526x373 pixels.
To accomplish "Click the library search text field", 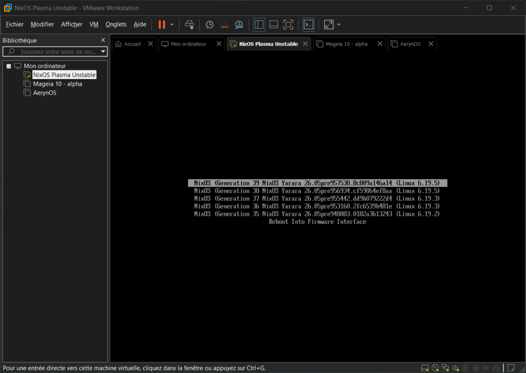I will click(58, 52).
